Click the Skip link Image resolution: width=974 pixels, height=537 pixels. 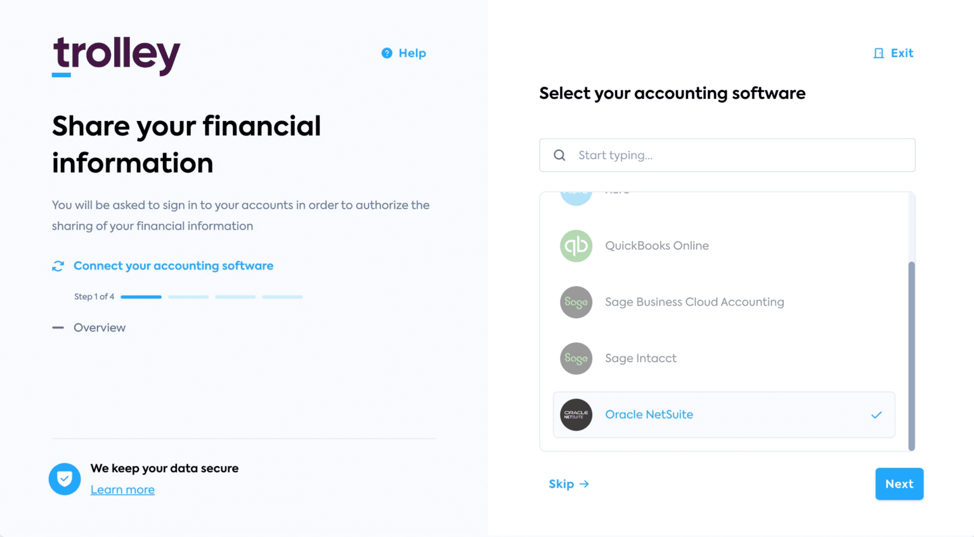coord(561,484)
